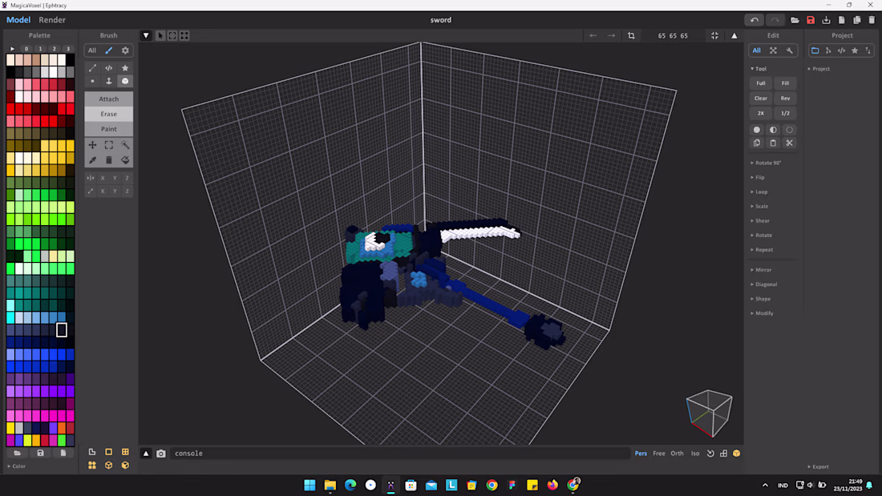Click the camera screenshot icon
Screen dimensions: 882x496
pos(161,454)
